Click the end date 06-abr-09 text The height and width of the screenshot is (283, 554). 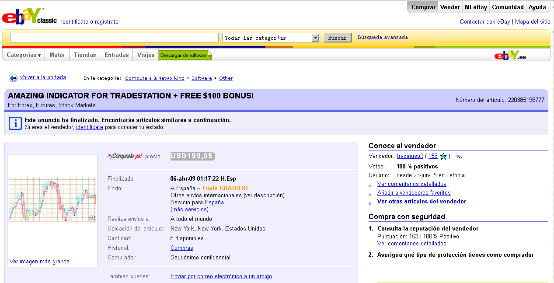coord(203,179)
